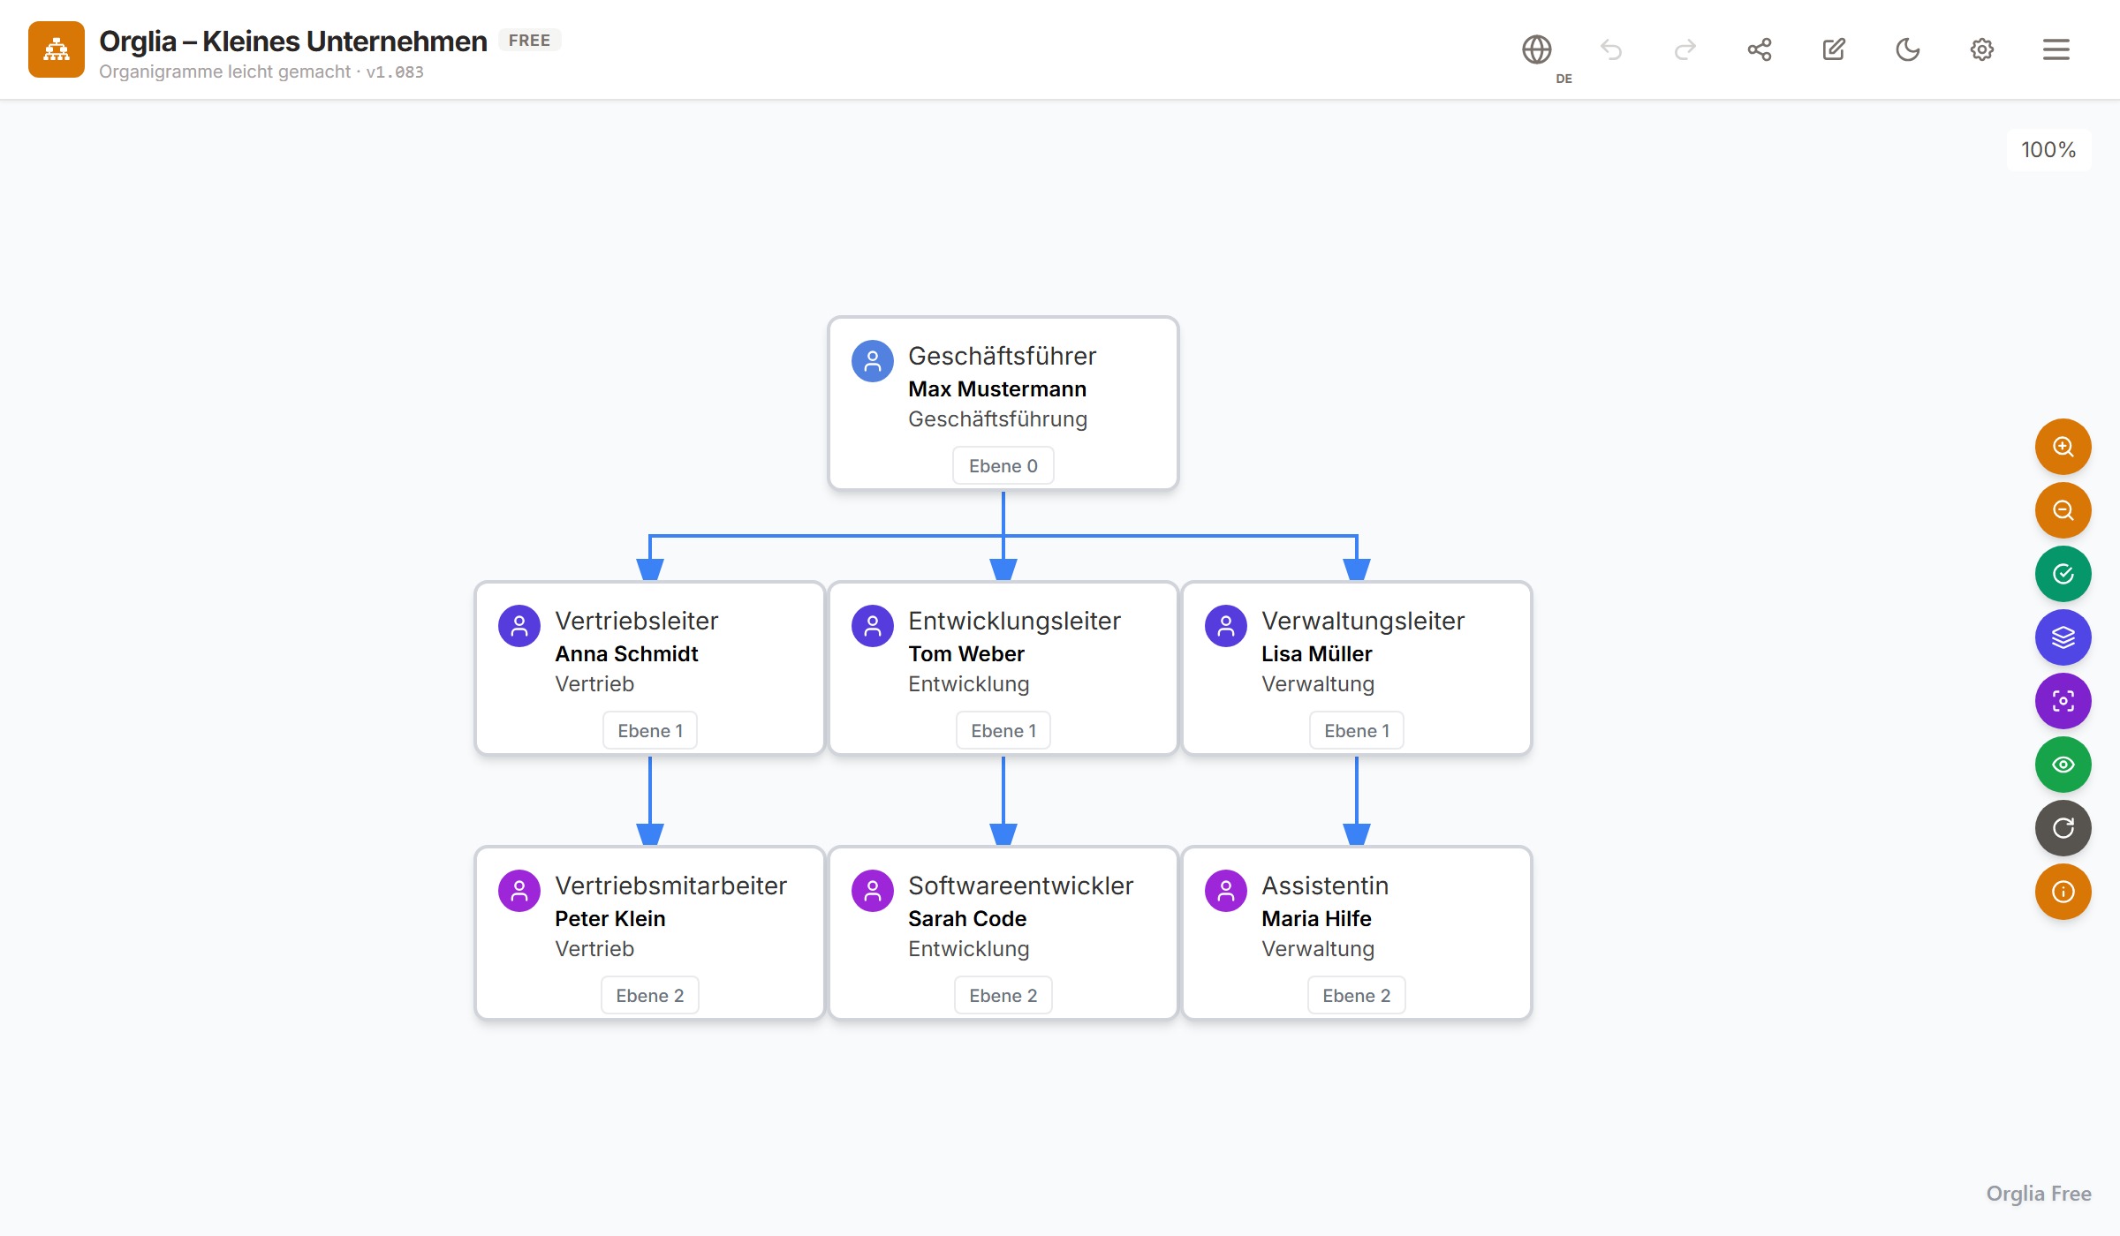2120x1236 pixels.
Task: Click the orange zoom out button
Action: (2063, 510)
